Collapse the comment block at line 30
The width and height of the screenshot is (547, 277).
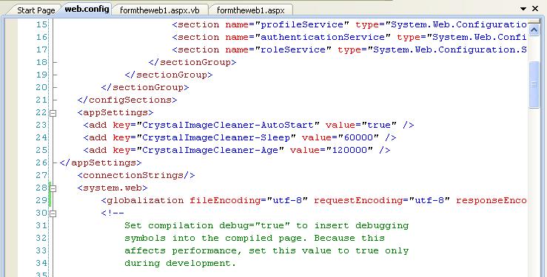pyautogui.click(x=53, y=213)
